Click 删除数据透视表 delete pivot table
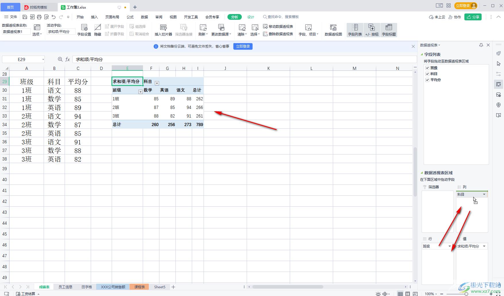The width and height of the screenshot is (504, 296). pos(278,34)
